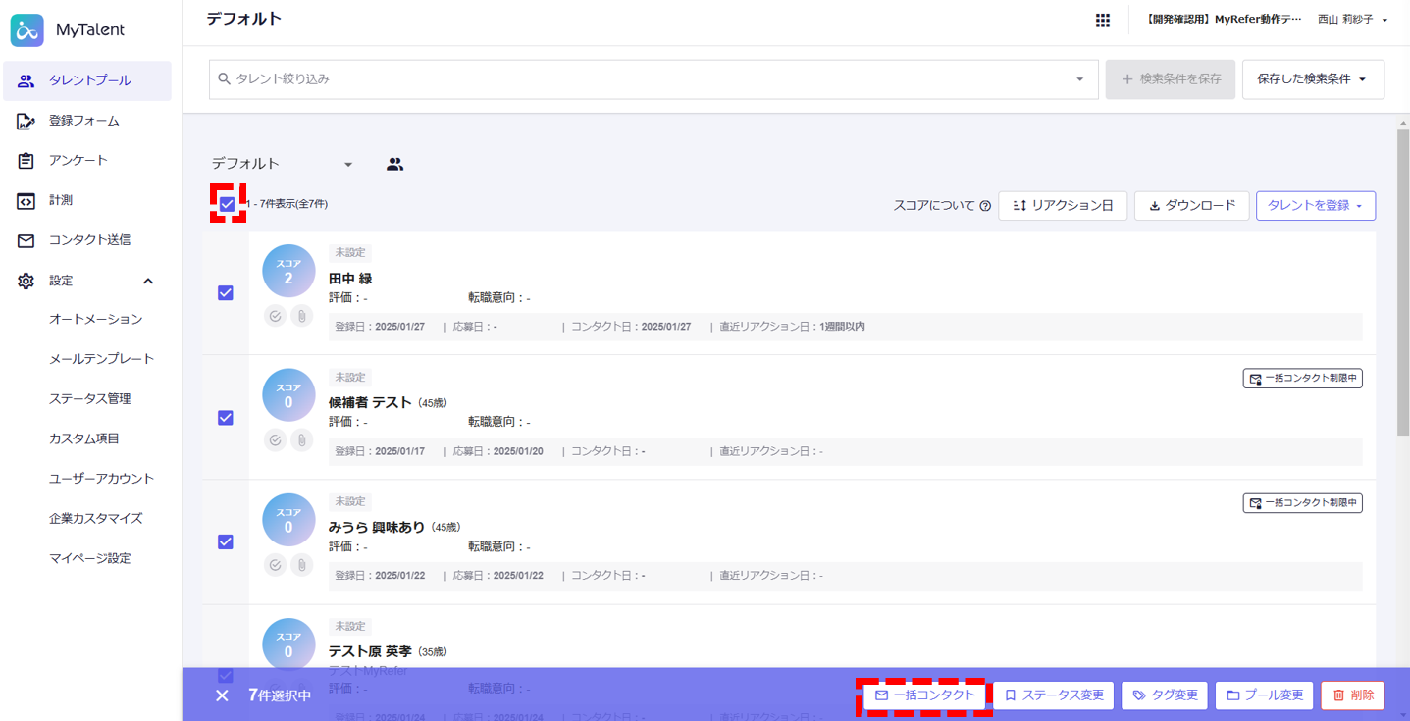Click the pool members people icon
Viewport: 1410px width, 721px height.
(x=394, y=165)
